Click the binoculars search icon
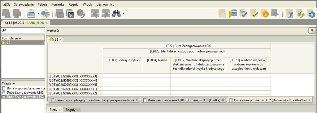The width and height of the screenshot is (317, 113). [116, 14]
